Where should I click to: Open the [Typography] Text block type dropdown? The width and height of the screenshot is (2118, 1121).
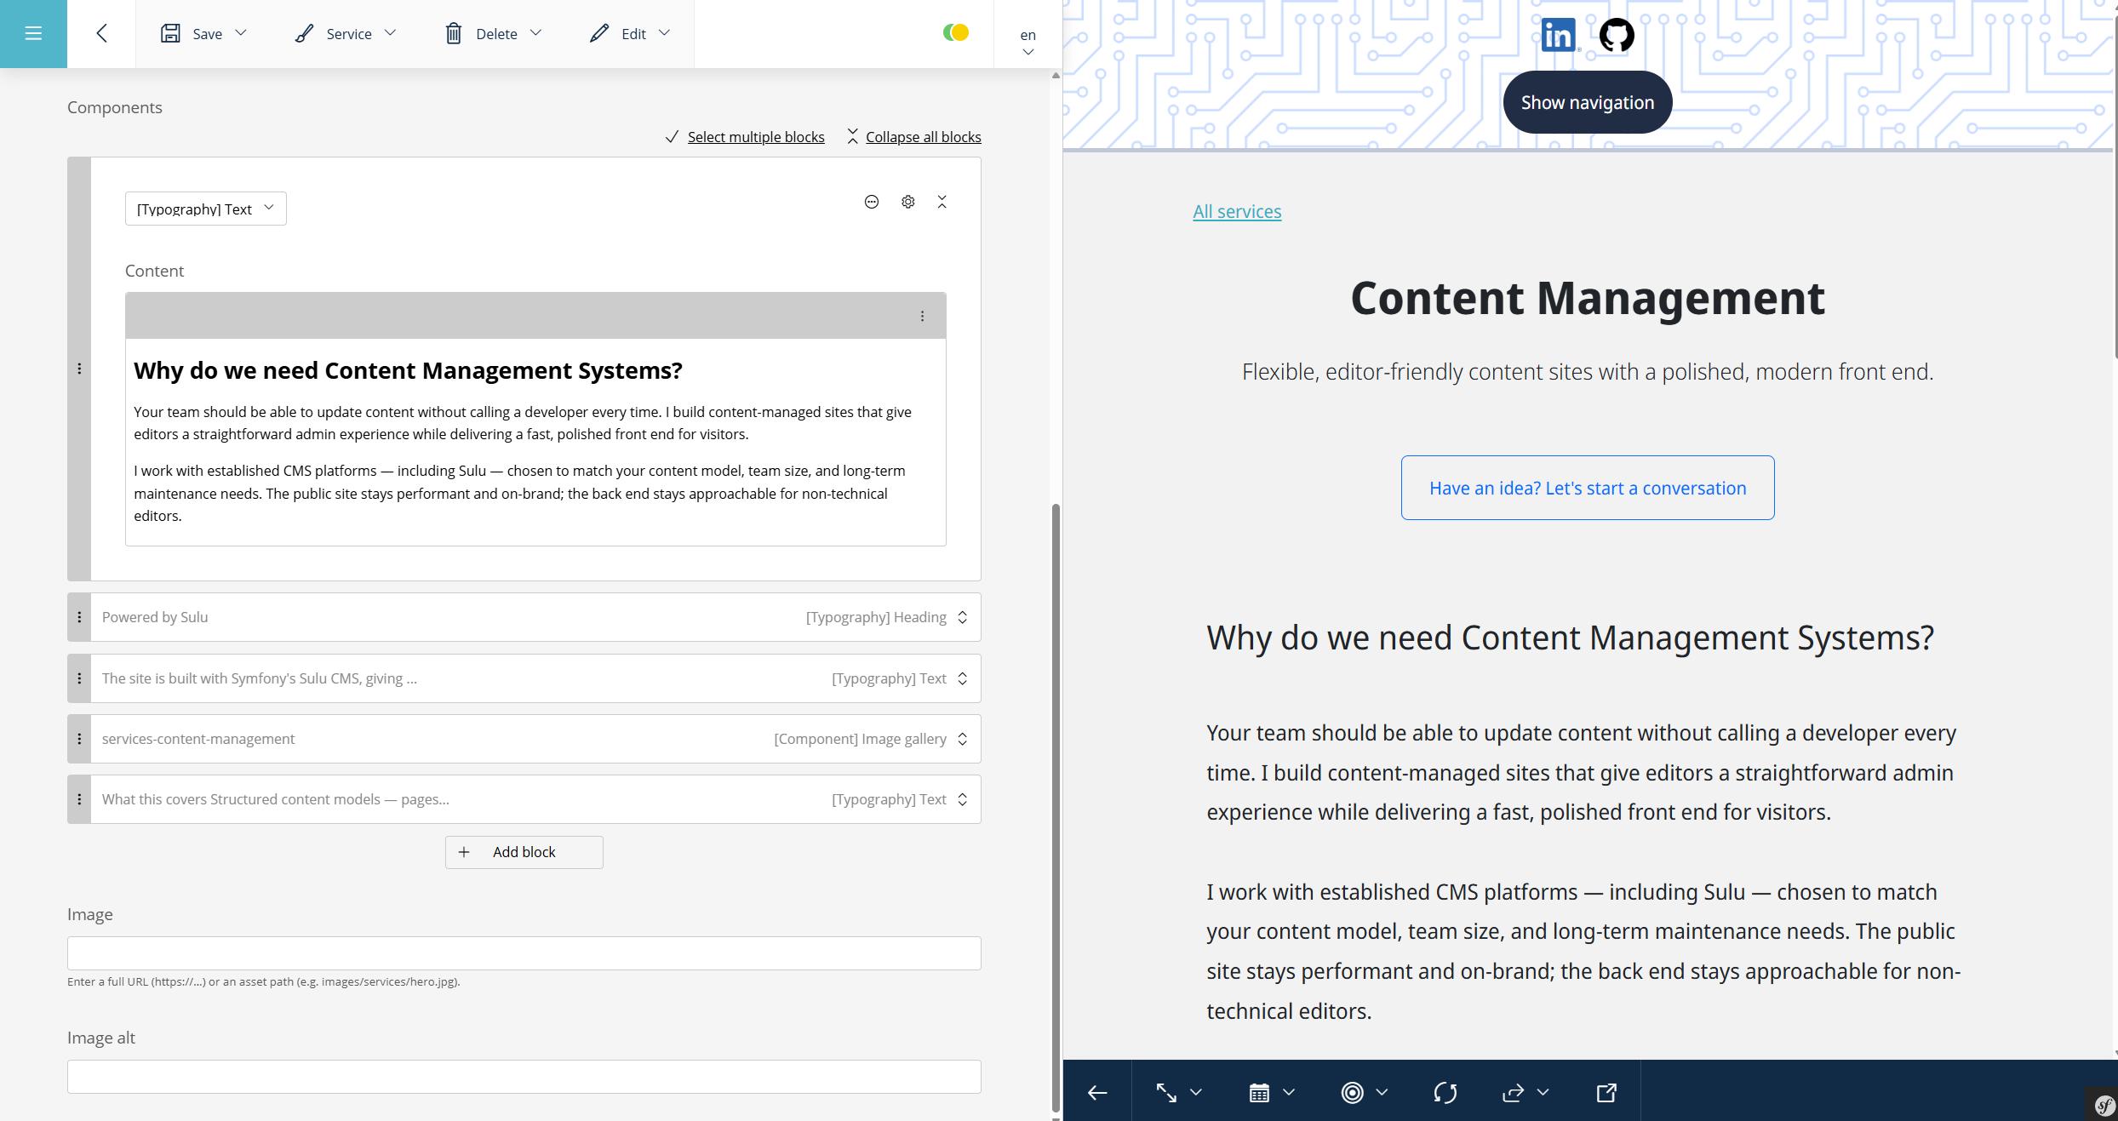coord(205,209)
